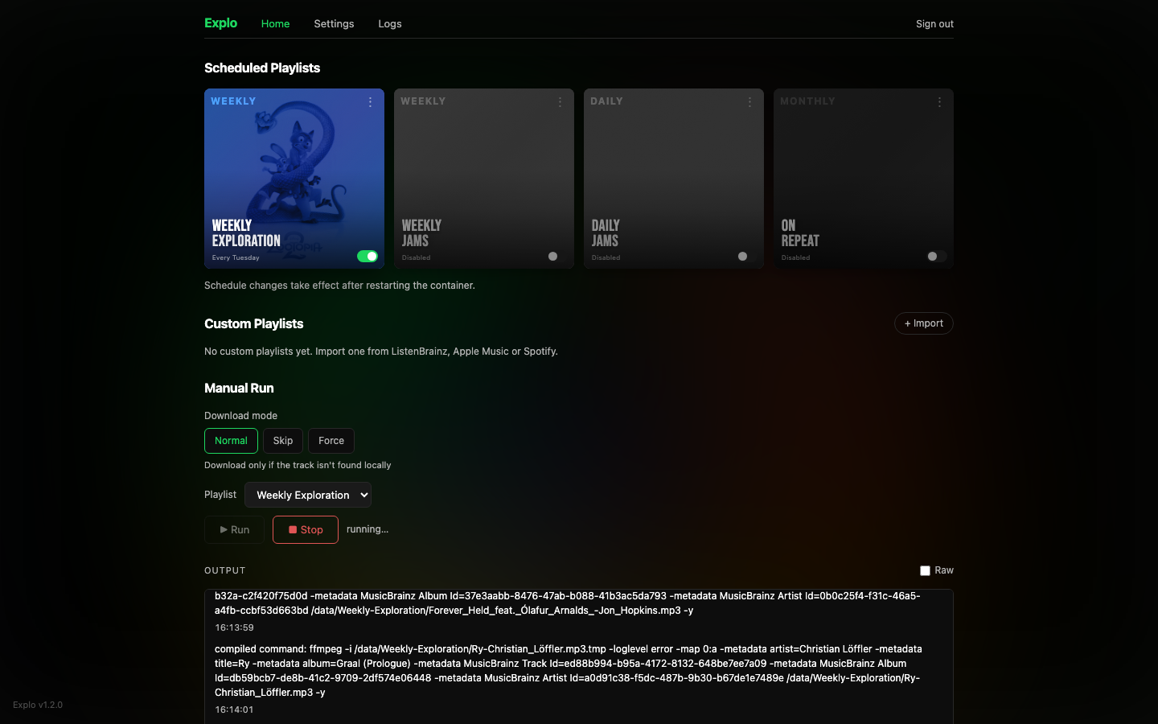
Task: Click the 'compiled command: ffmpeg' log entry
Action: coord(569,670)
